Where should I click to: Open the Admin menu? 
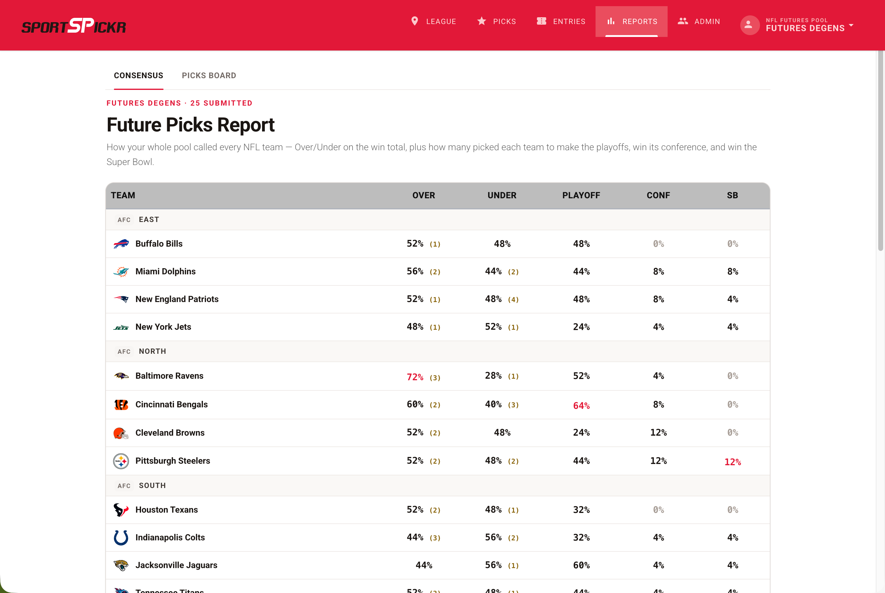(x=699, y=22)
